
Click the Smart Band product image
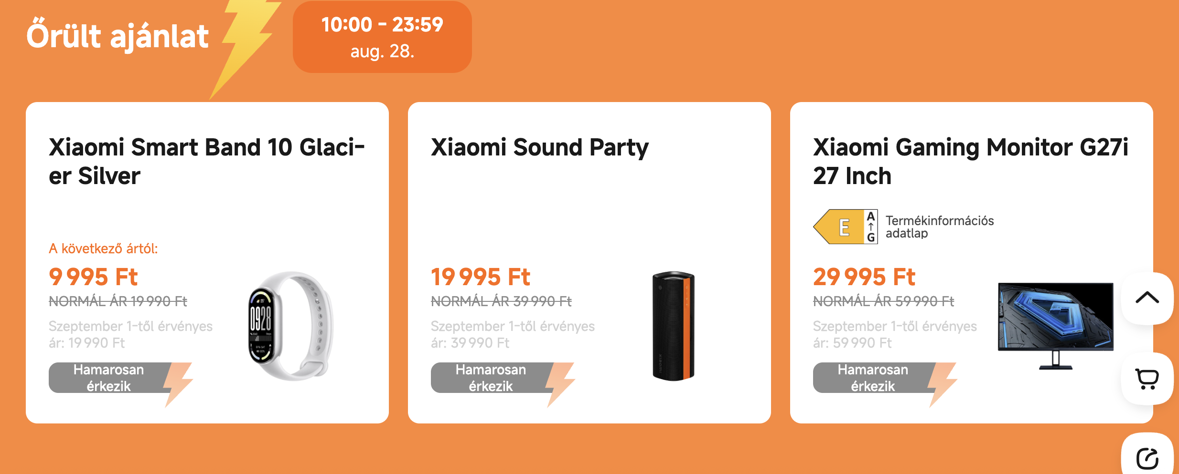(x=290, y=326)
